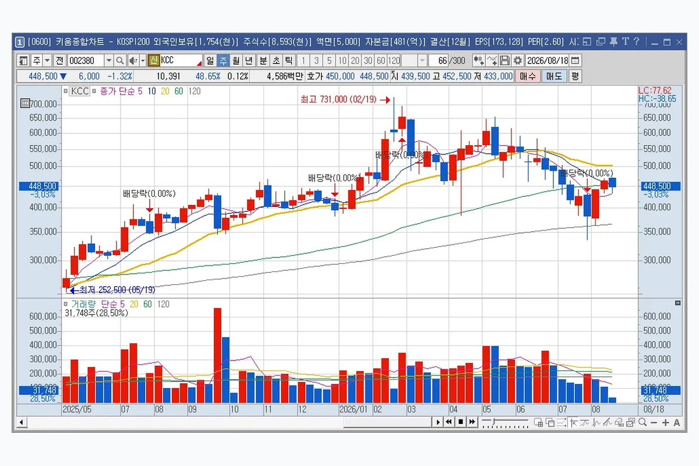
Task: Click the 평 button
Action: click(x=575, y=76)
